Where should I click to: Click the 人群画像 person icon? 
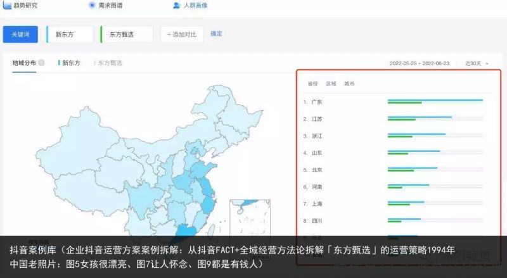point(177,5)
